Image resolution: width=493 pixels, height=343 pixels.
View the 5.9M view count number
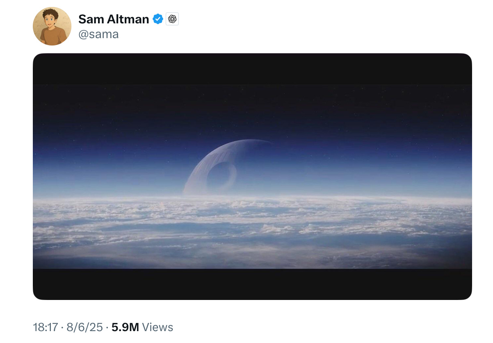click(125, 327)
